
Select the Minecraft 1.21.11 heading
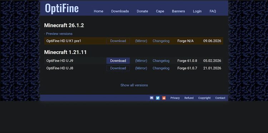(x=65, y=52)
